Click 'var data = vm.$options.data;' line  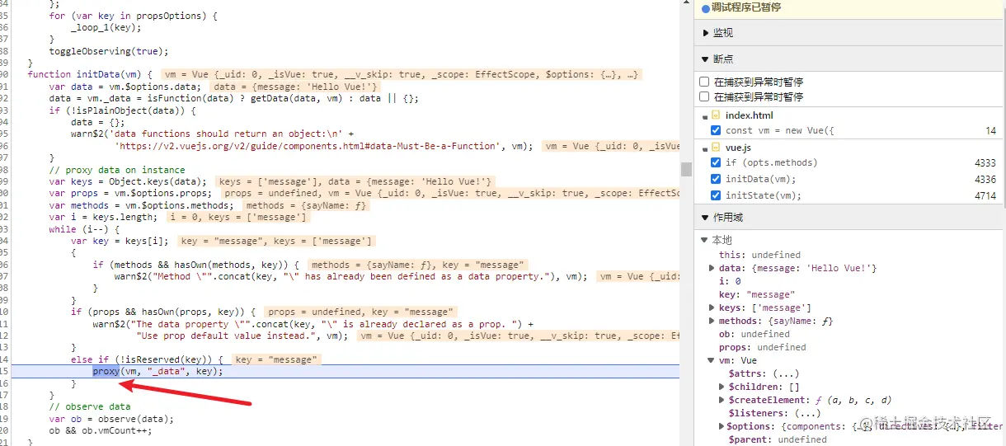[x=125, y=87]
